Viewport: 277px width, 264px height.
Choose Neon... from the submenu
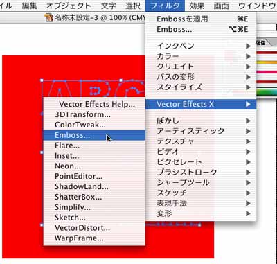[94, 166]
